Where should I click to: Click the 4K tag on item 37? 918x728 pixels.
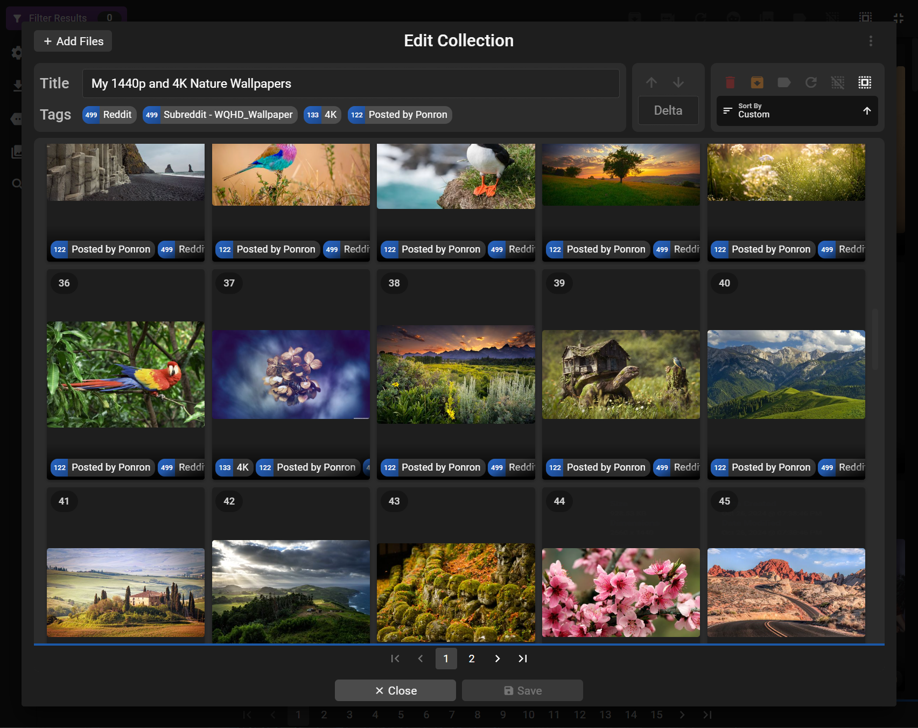click(x=234, y=467)
